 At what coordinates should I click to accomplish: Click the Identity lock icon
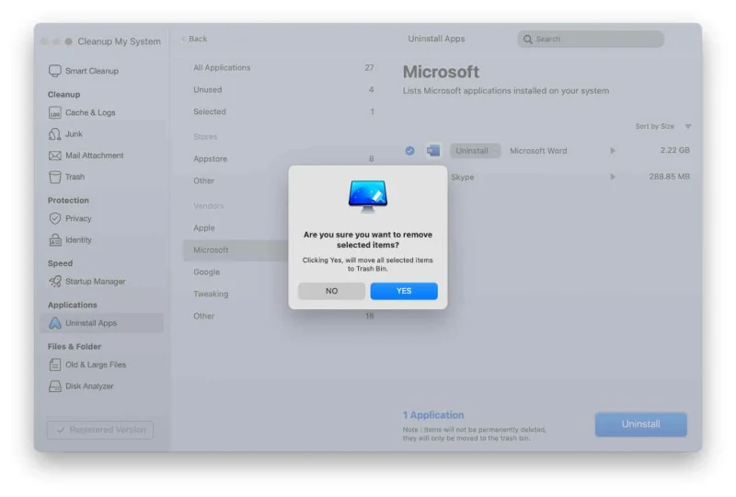point(55,240)
